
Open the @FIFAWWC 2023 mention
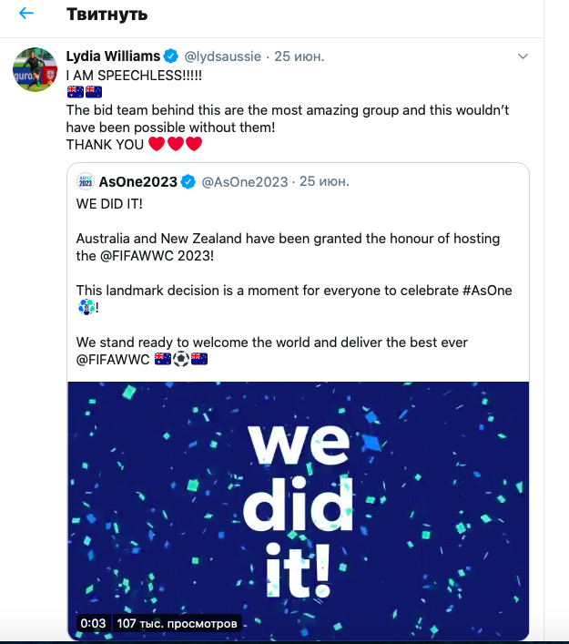click(x=164, y=255)
